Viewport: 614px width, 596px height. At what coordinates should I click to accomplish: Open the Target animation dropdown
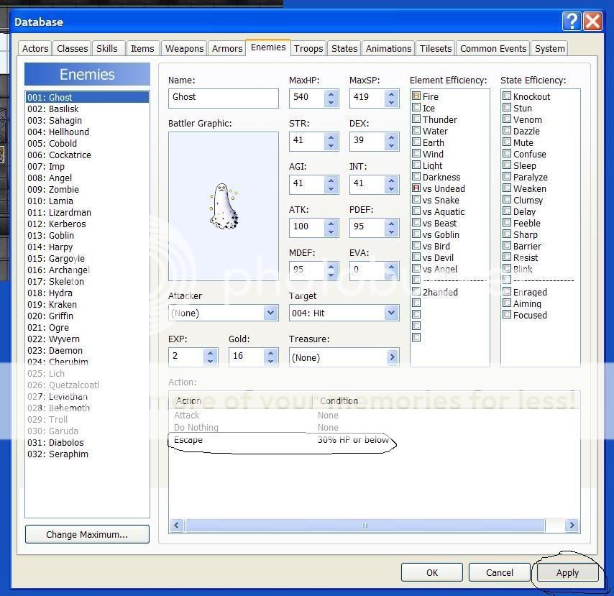coord(391,313)
